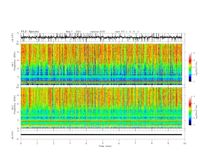Click inside the ch.2 spectrogram panel
This screenshot has width=208, height=161.
click(x=101, y=108)
